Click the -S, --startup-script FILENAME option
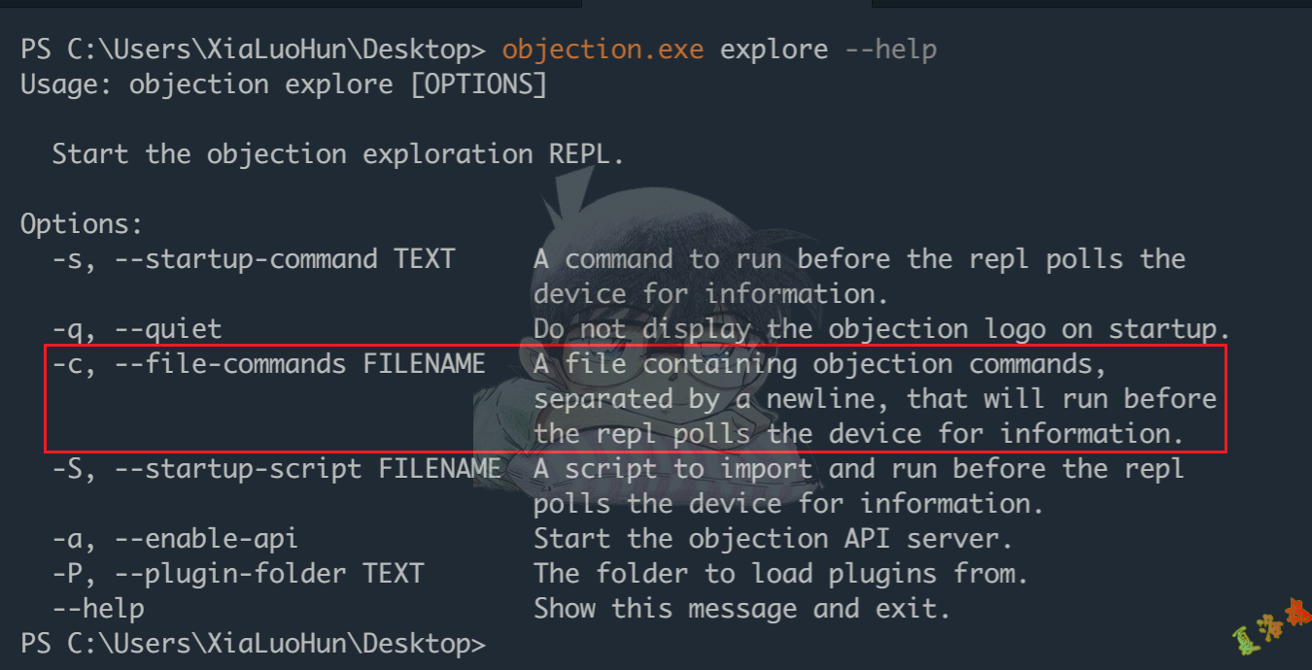Screen dimensions: 1312x670 click(x=276, y=469)
